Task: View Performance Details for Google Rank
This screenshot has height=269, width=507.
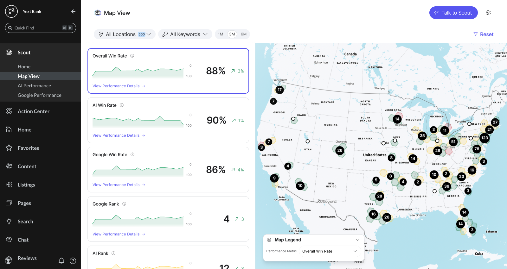Action: tap(119, 234)
